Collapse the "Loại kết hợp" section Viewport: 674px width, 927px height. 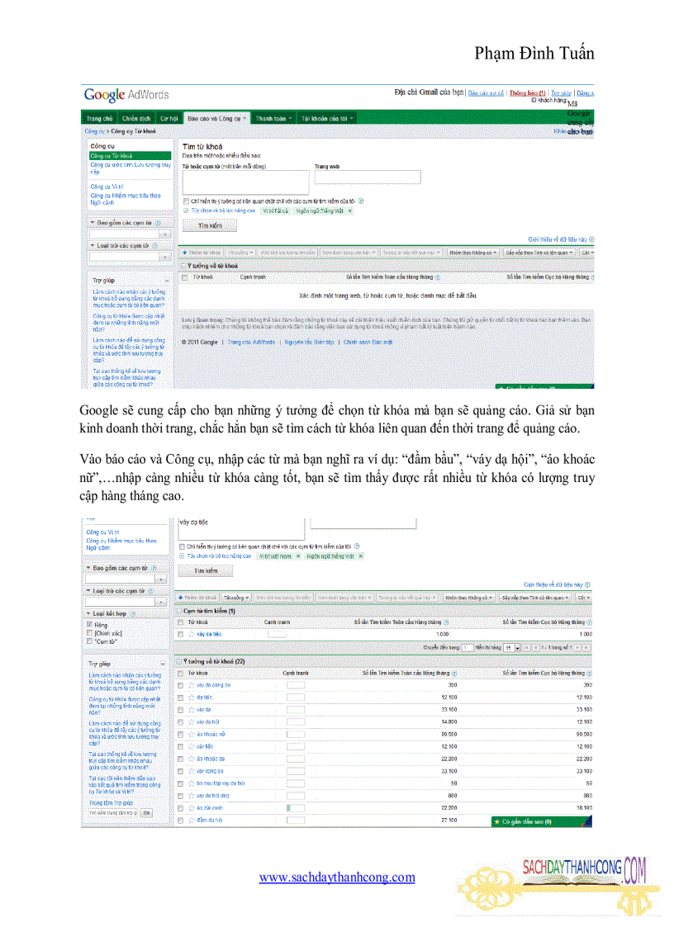[89, 614]
